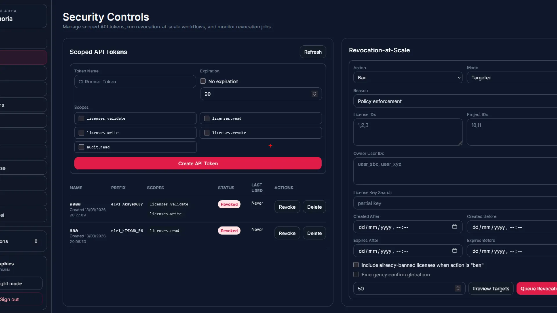
Task: Toggle light mode in the sidebar
Action: (12, 283)
